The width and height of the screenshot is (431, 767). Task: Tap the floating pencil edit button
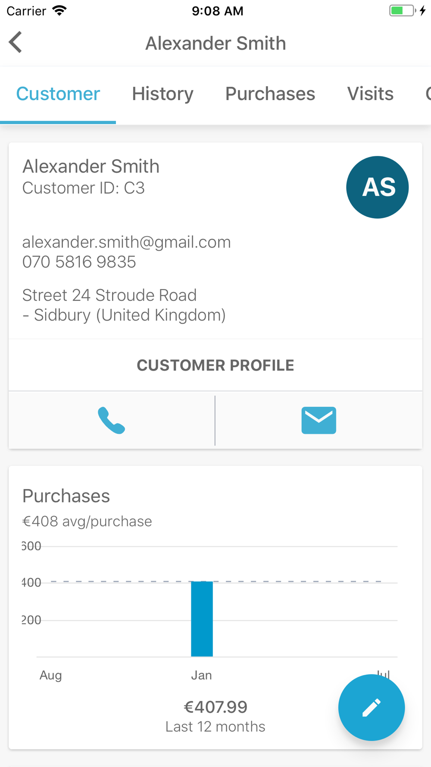(371, 707)
